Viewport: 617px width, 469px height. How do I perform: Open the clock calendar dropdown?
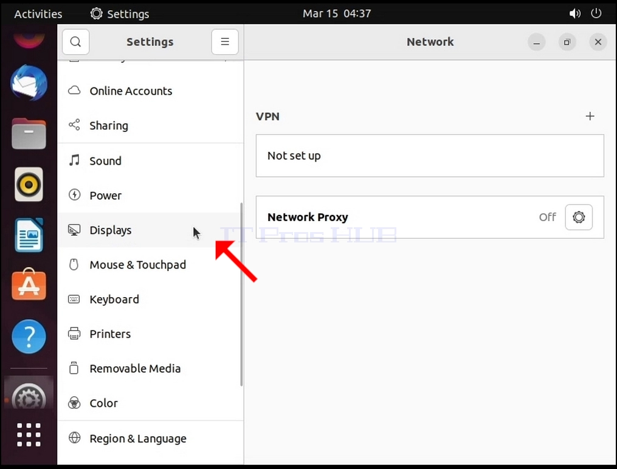[x=337, y=13]
